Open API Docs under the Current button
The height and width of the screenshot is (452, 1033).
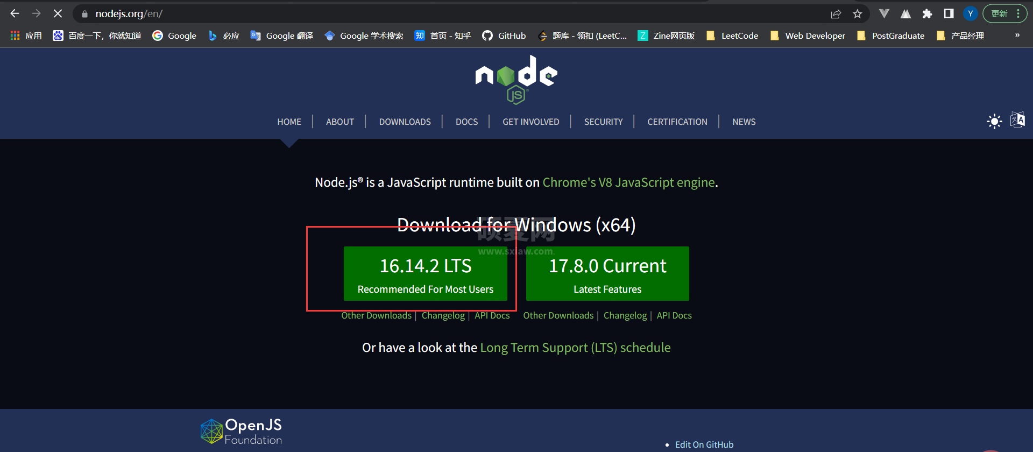point(674,316)
